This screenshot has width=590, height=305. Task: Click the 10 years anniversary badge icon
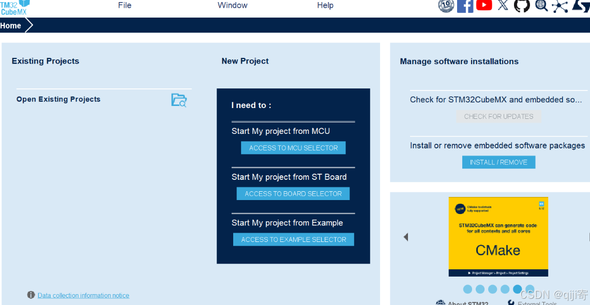click(446, 5)
